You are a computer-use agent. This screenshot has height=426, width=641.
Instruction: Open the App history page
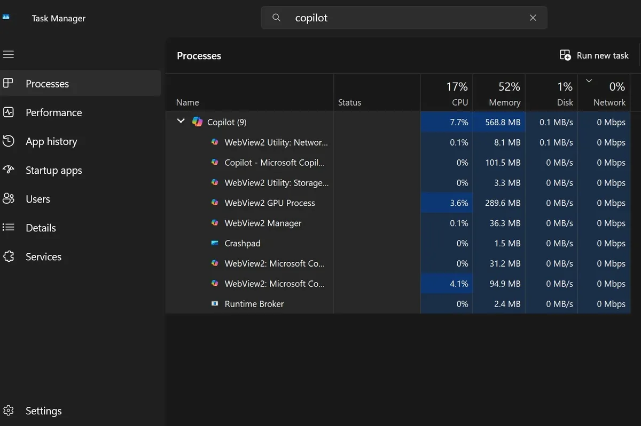80,141
